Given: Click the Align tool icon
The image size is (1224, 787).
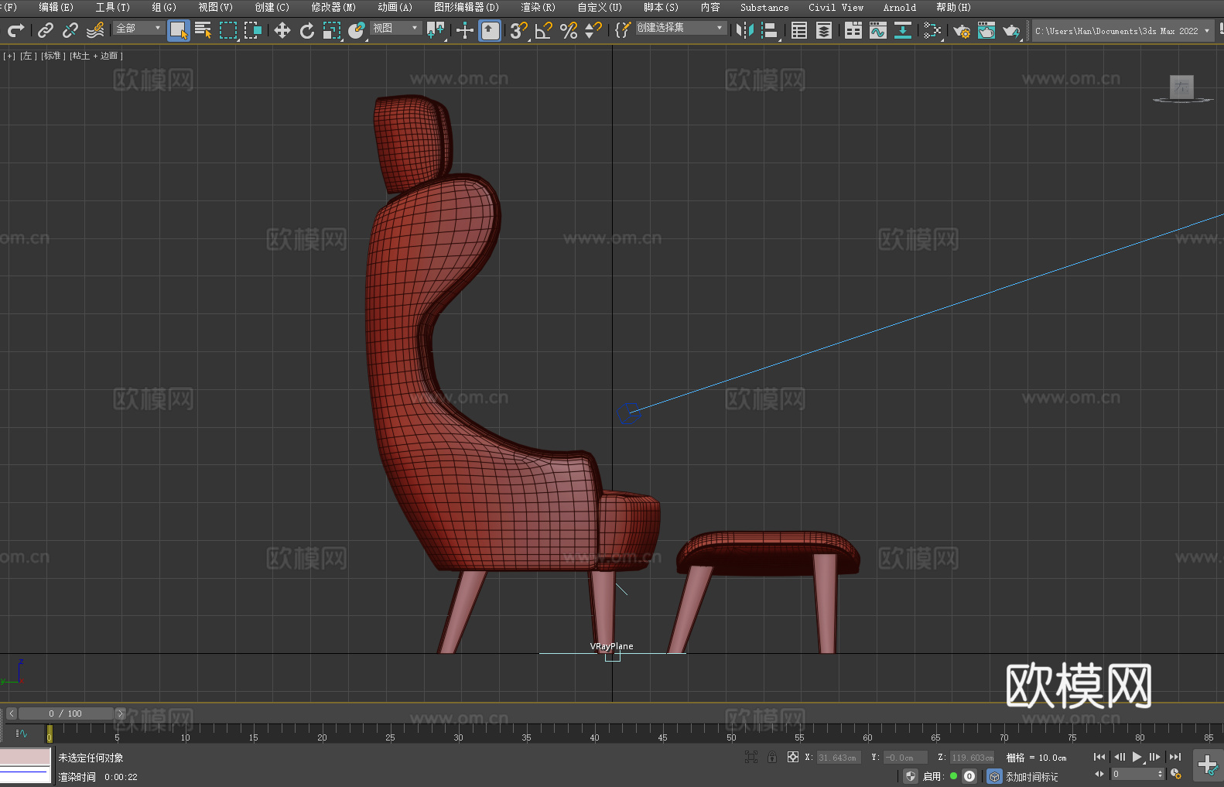Looking at the screenshot, I should [770, 30].
